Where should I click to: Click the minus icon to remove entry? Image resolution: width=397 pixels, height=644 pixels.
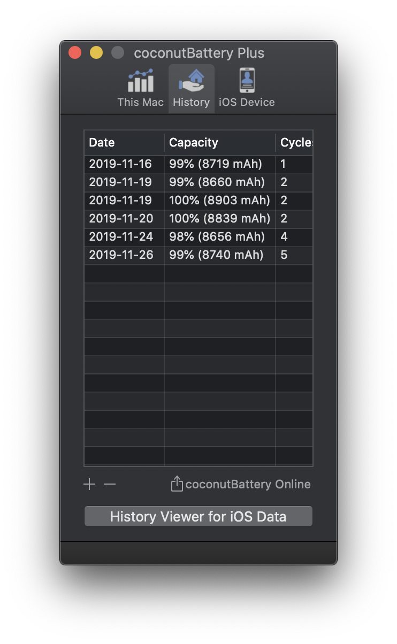110,485
